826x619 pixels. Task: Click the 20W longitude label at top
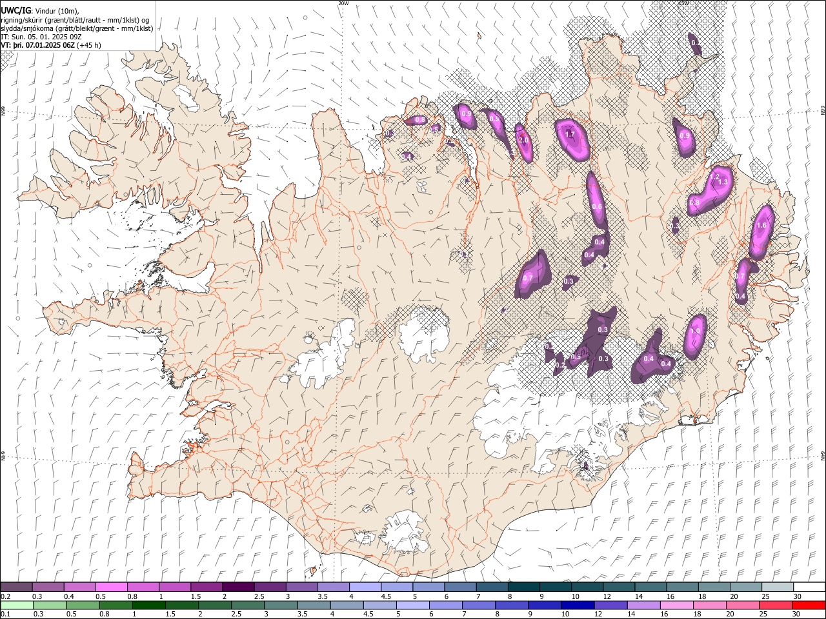(x=343, y=3)
